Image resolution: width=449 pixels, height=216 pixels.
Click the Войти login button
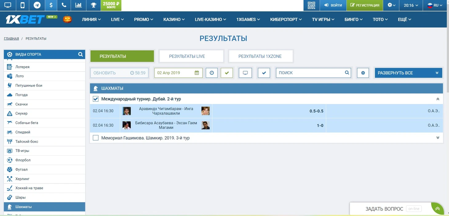point(333,5)
